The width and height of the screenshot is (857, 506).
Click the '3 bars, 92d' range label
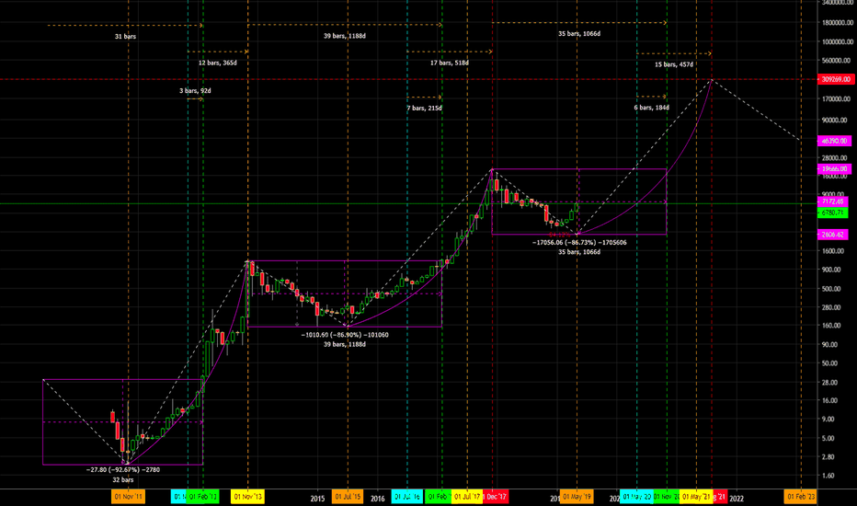point(195,91)
